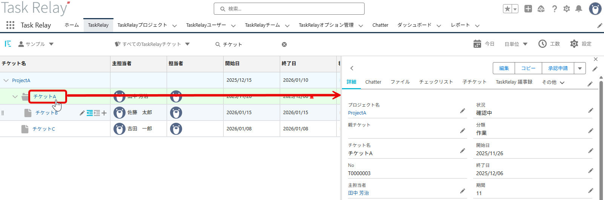This screenshot has height=200, width=604.
Task: Go back with the left chevron
Action: pos(352,68)
